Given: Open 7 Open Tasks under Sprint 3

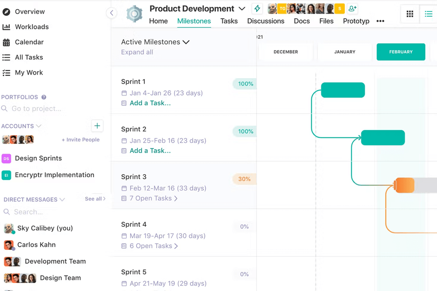Looking at the screenshot, I should [x=151, y=198].
